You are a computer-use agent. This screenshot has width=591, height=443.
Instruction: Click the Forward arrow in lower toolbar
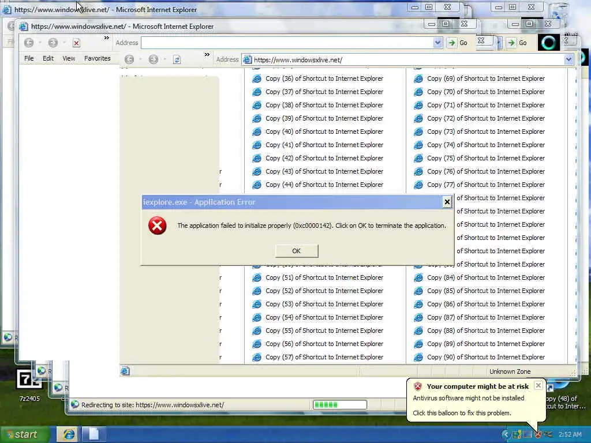pyautogui.click(x=154, y=59)
